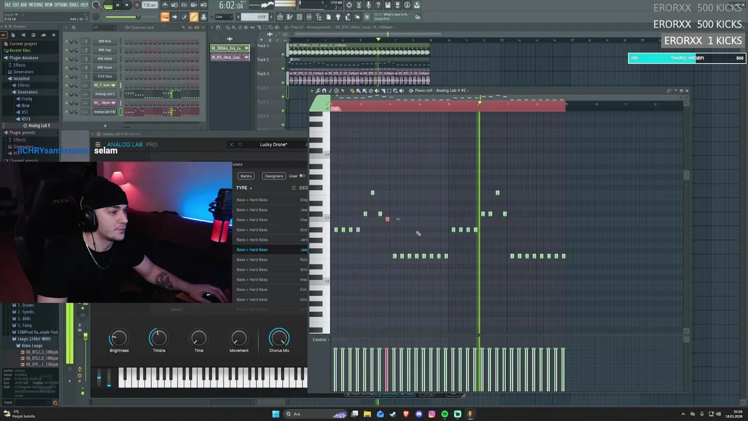
Task: Expand the VST folder
Action: click(25, 112)
